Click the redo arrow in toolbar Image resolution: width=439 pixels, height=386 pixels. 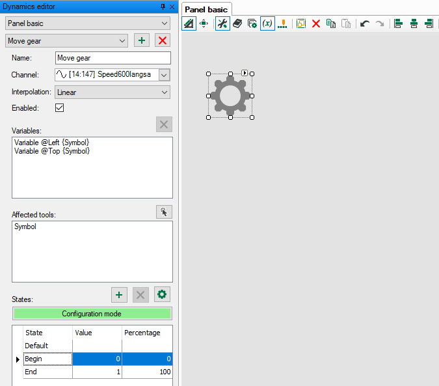point(380,23)
